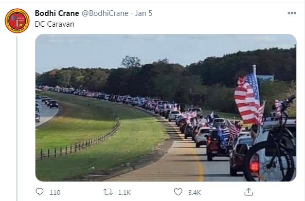The width and height of the screenshot is (305, 201).
Task: Click the 110 replies count
Action: (55, 192)
